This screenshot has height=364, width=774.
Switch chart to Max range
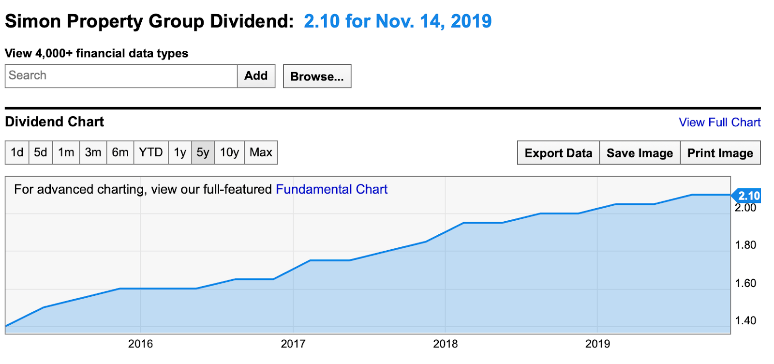click(x=261, y=152)
